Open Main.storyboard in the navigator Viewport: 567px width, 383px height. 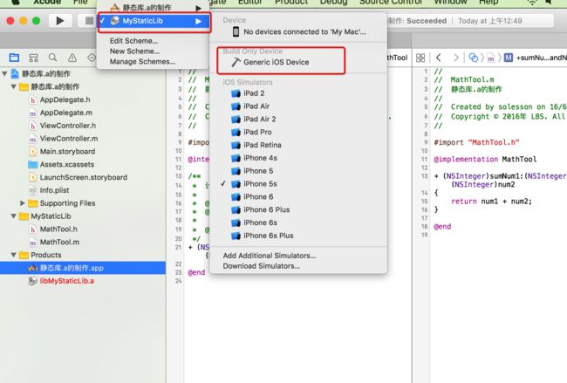coord(67,152)
